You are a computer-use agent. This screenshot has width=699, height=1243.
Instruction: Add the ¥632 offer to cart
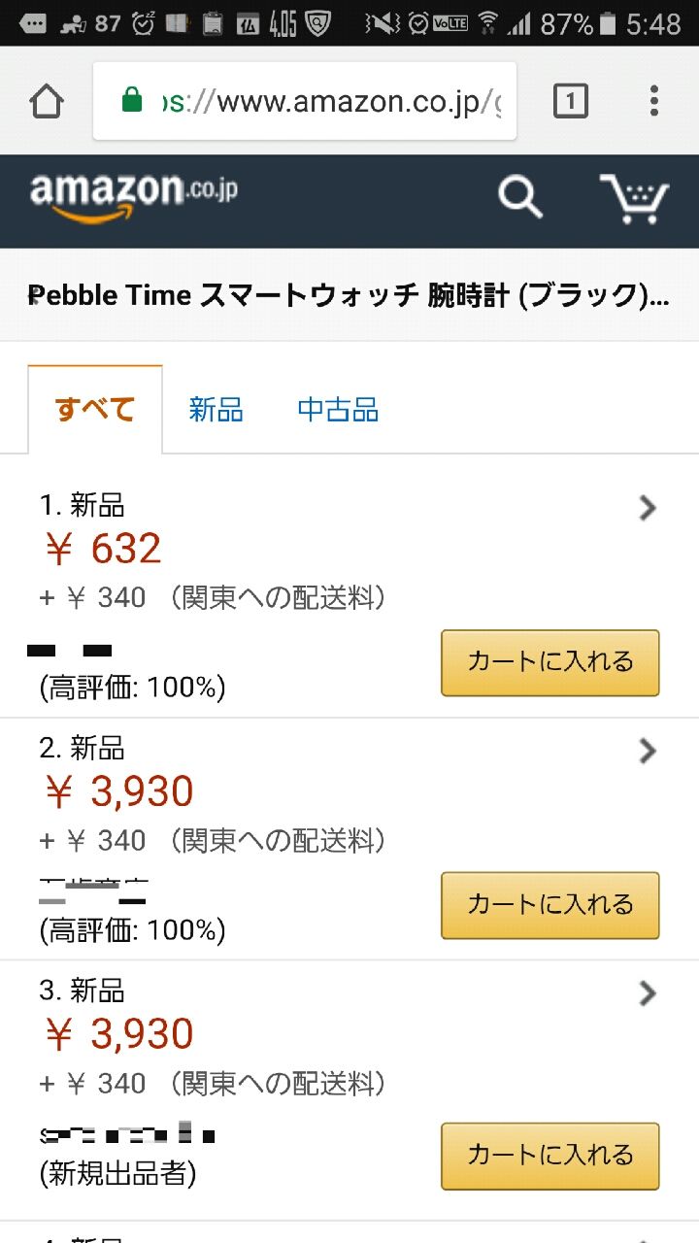click(x=550, y=662)
